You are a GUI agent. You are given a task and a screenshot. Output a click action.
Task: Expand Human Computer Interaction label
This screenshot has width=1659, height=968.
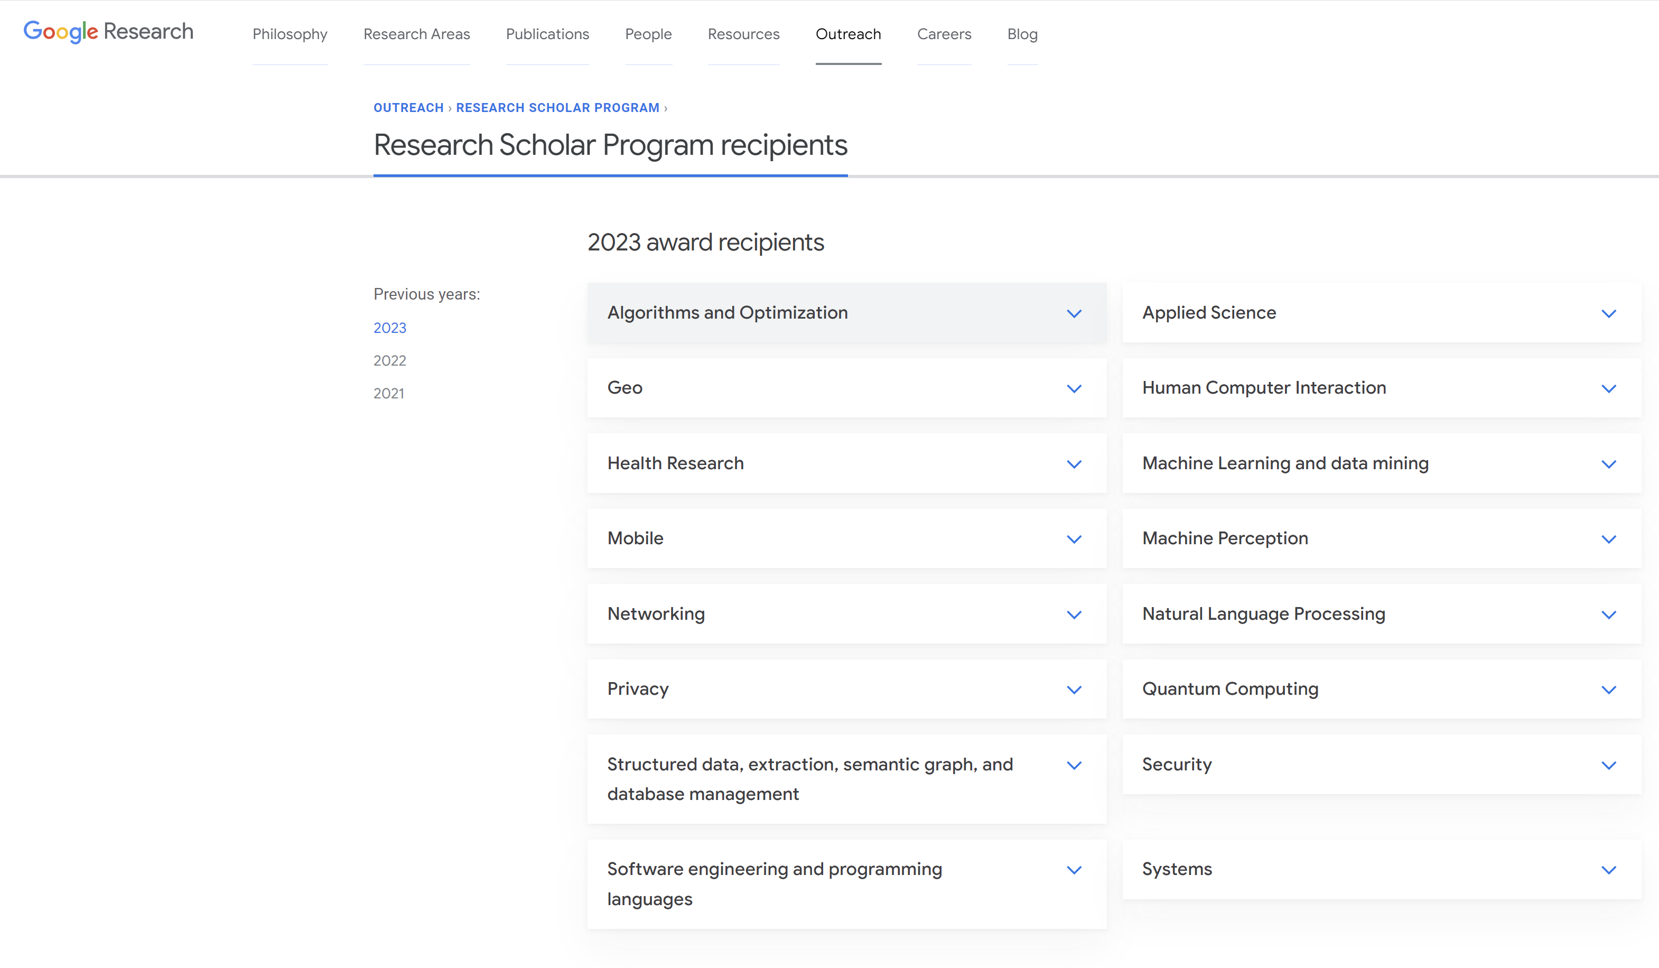(x=1264, y=388)
